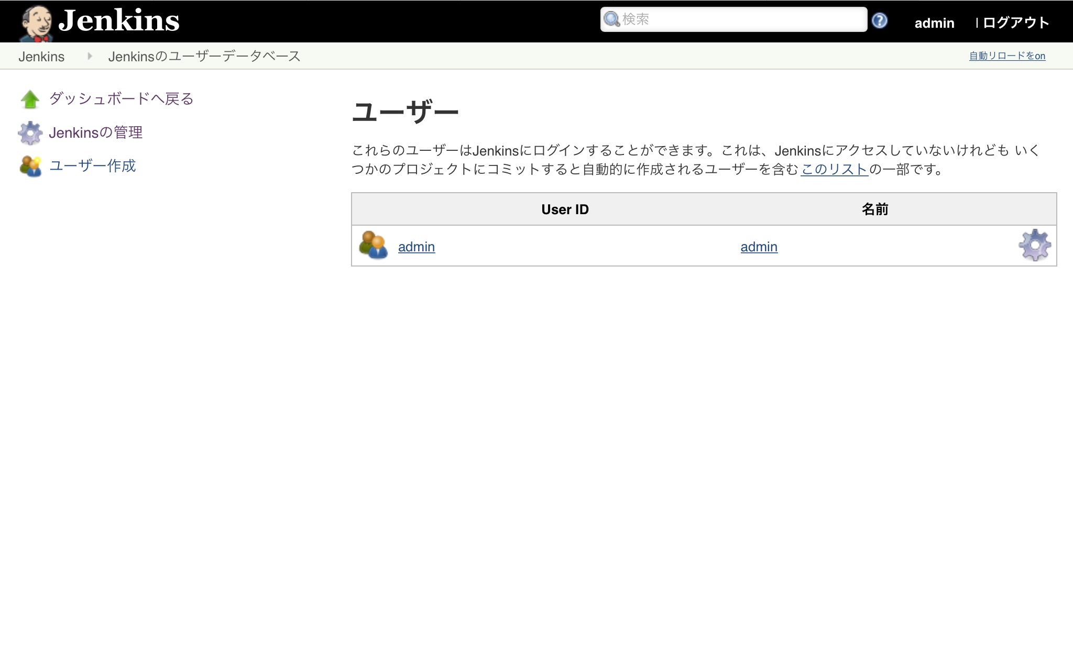Follow the このリスト hyperlink

click(x=833, y=168)
